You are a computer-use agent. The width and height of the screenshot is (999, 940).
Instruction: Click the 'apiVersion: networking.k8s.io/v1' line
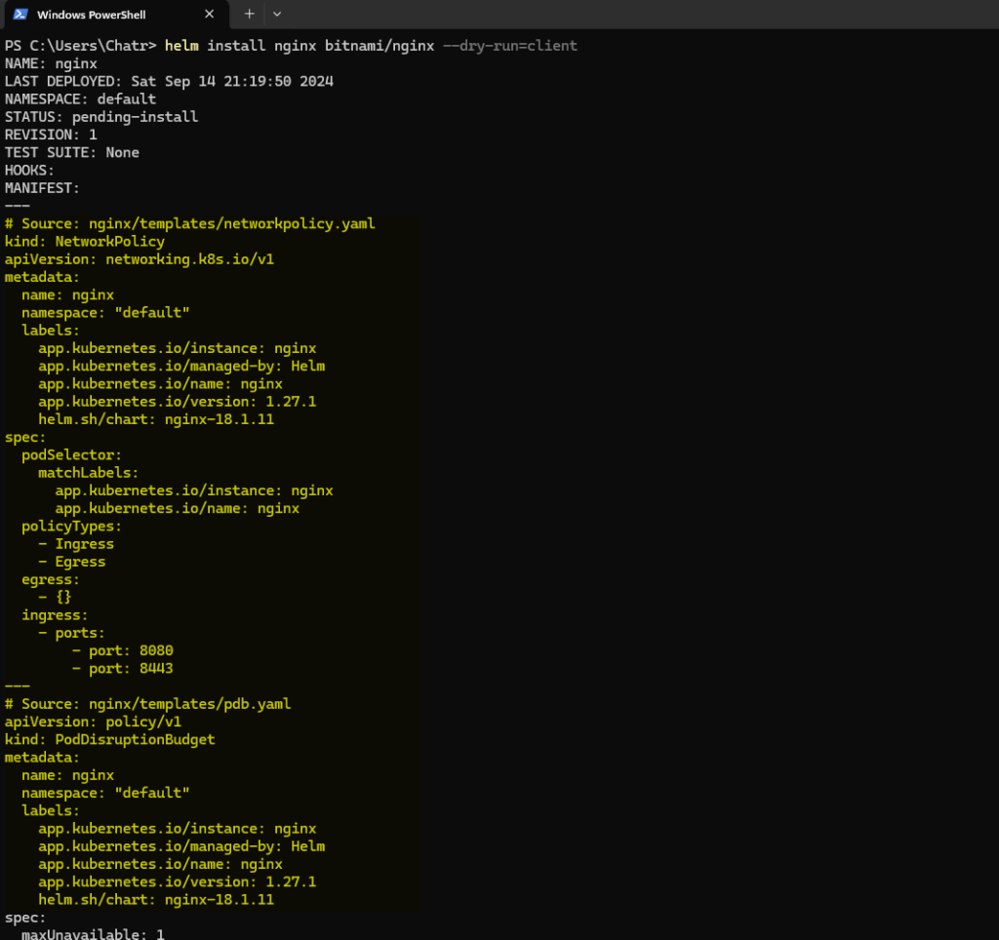140,259
